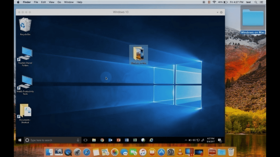Open the VM window settings gear
The height and width of the screenshot is (157, 280).
pyautogui.click(x=221, y=12)
